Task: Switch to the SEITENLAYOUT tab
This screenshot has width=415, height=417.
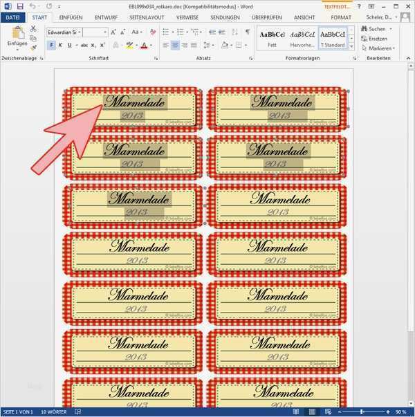Action: [x=147, y=17]
